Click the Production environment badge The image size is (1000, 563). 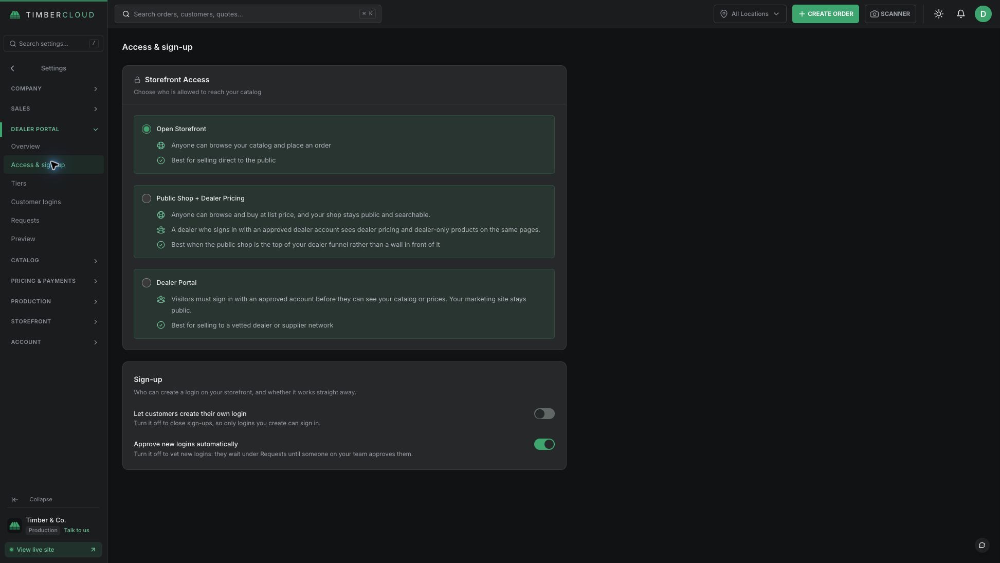[x=43, y=531]
